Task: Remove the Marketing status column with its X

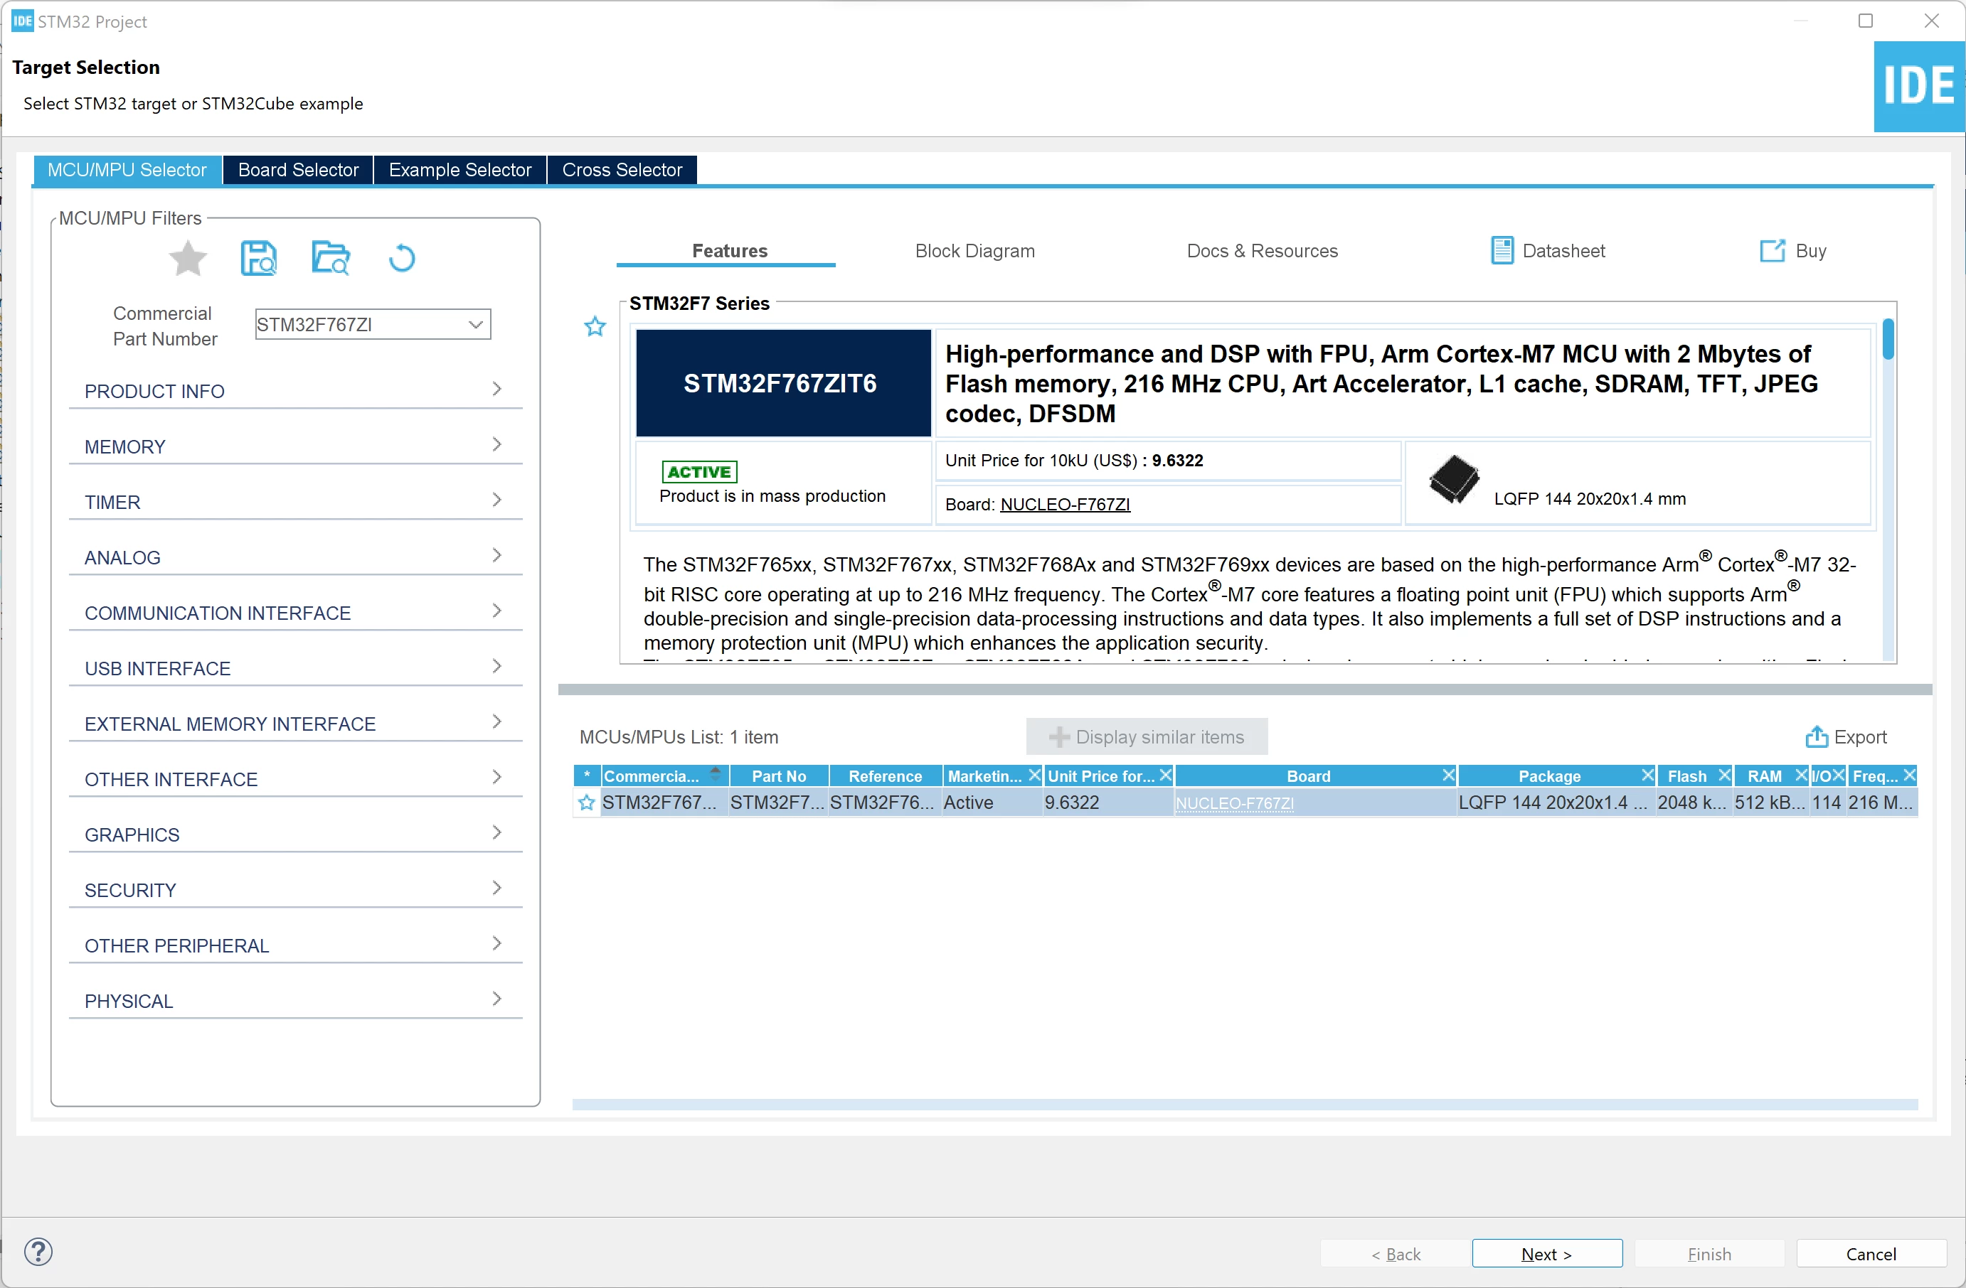Action: [x=1034, y=776]
